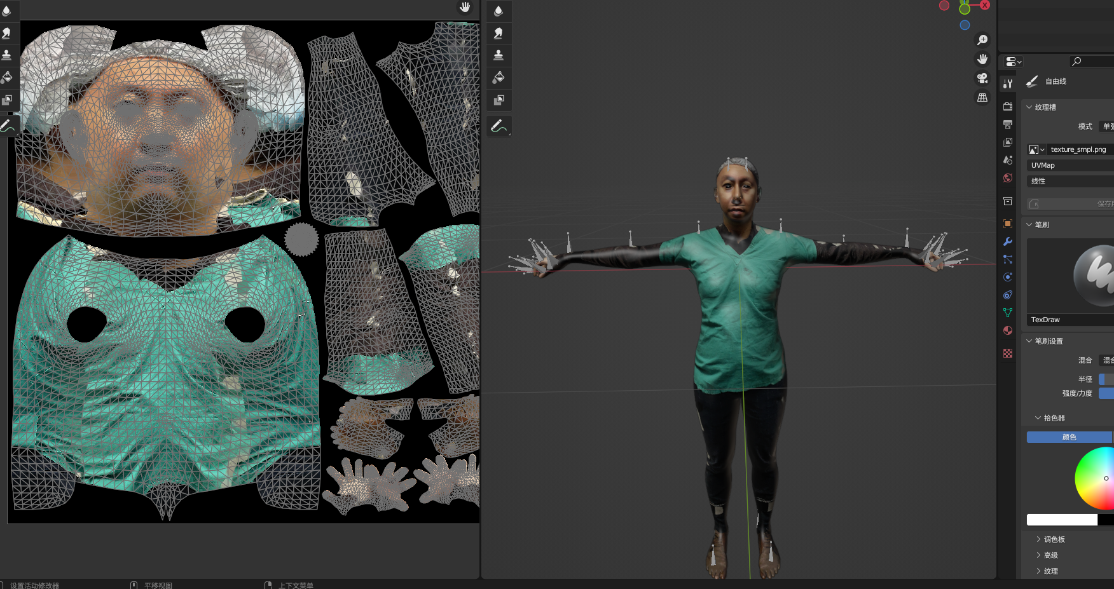Toggle camera view with the camera icon
1114x589 pixels.
[982, 78]
